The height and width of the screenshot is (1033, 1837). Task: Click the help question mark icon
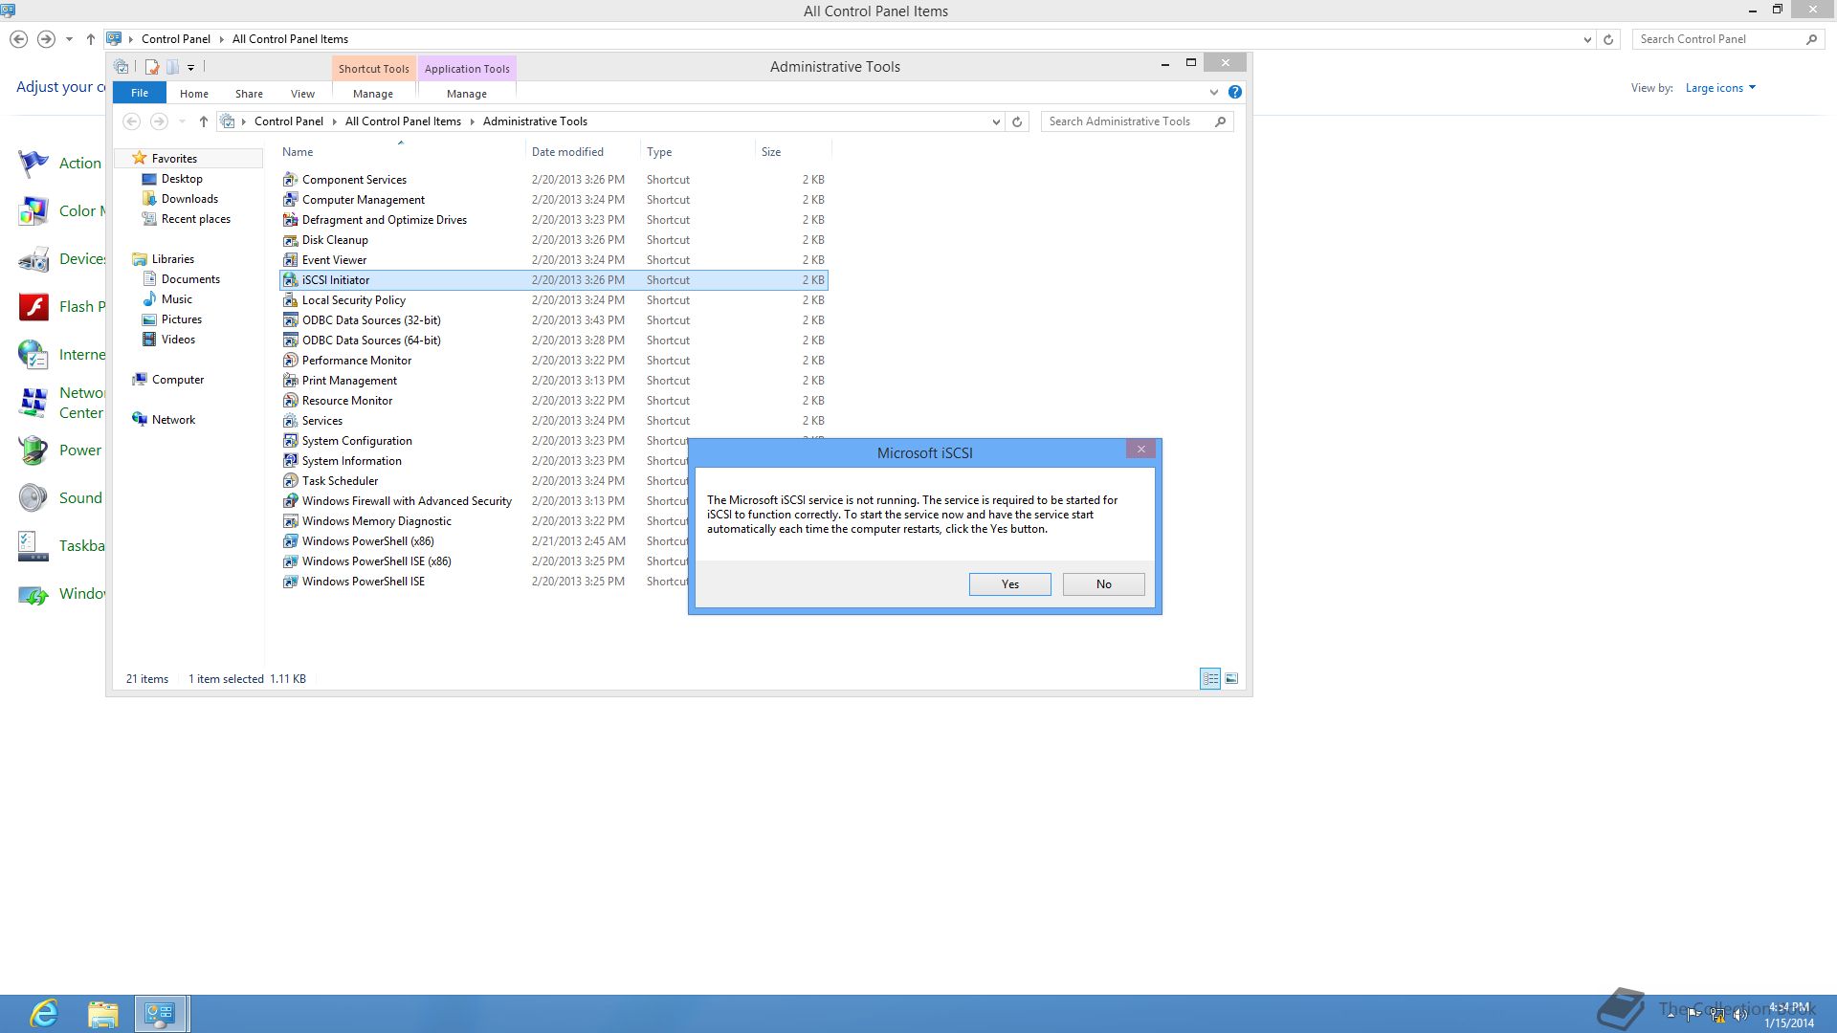click(x=1235, y=93)
